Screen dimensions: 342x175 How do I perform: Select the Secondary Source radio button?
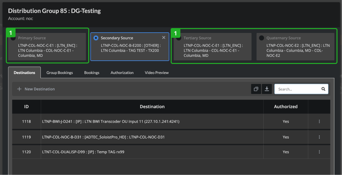point(96,38)
